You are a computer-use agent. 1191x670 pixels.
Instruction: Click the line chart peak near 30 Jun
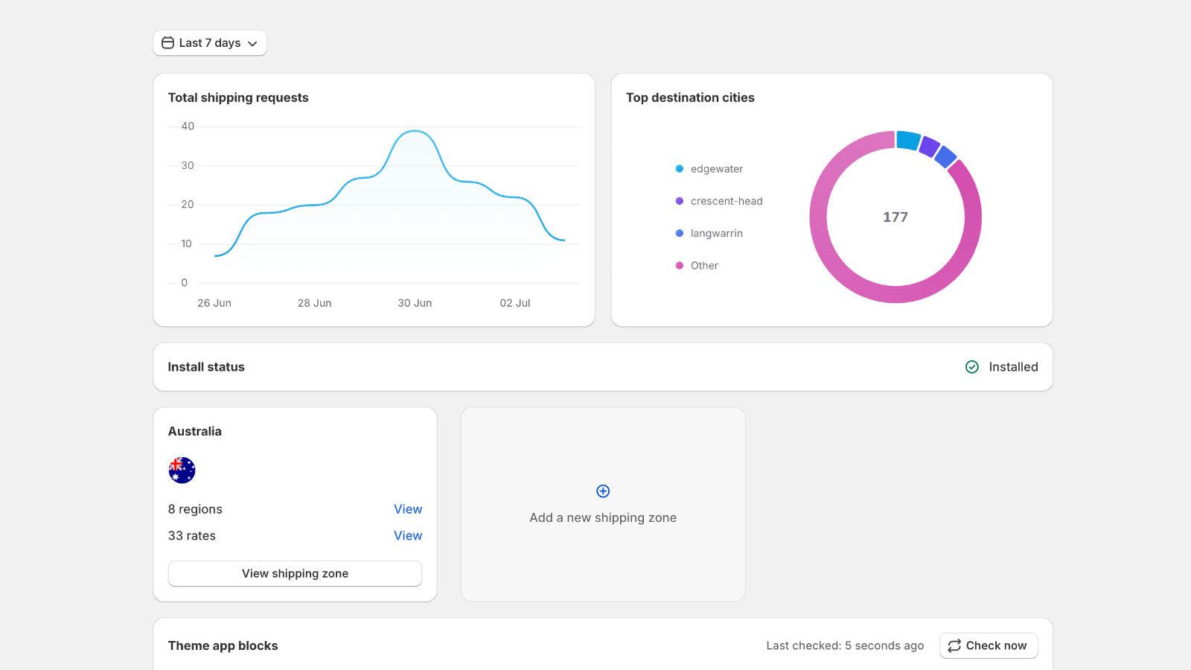[415, 131]
